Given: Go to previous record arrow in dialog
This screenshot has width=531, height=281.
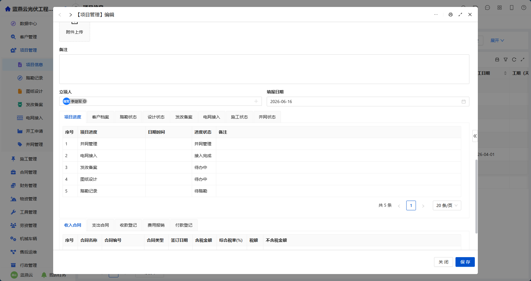Looking at the screenshot, I should pos(60,15).
